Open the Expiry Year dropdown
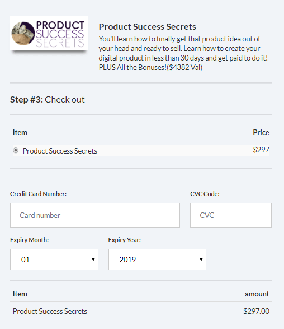 pyautogui.click(x=157, y=260)
